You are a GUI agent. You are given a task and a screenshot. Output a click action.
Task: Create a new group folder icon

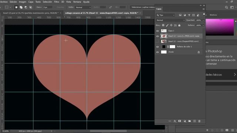coord(190,121)
